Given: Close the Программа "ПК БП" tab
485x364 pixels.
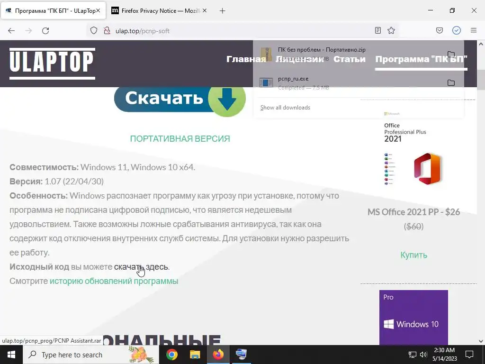Looking at the screenshot, I should click(98, 11).
